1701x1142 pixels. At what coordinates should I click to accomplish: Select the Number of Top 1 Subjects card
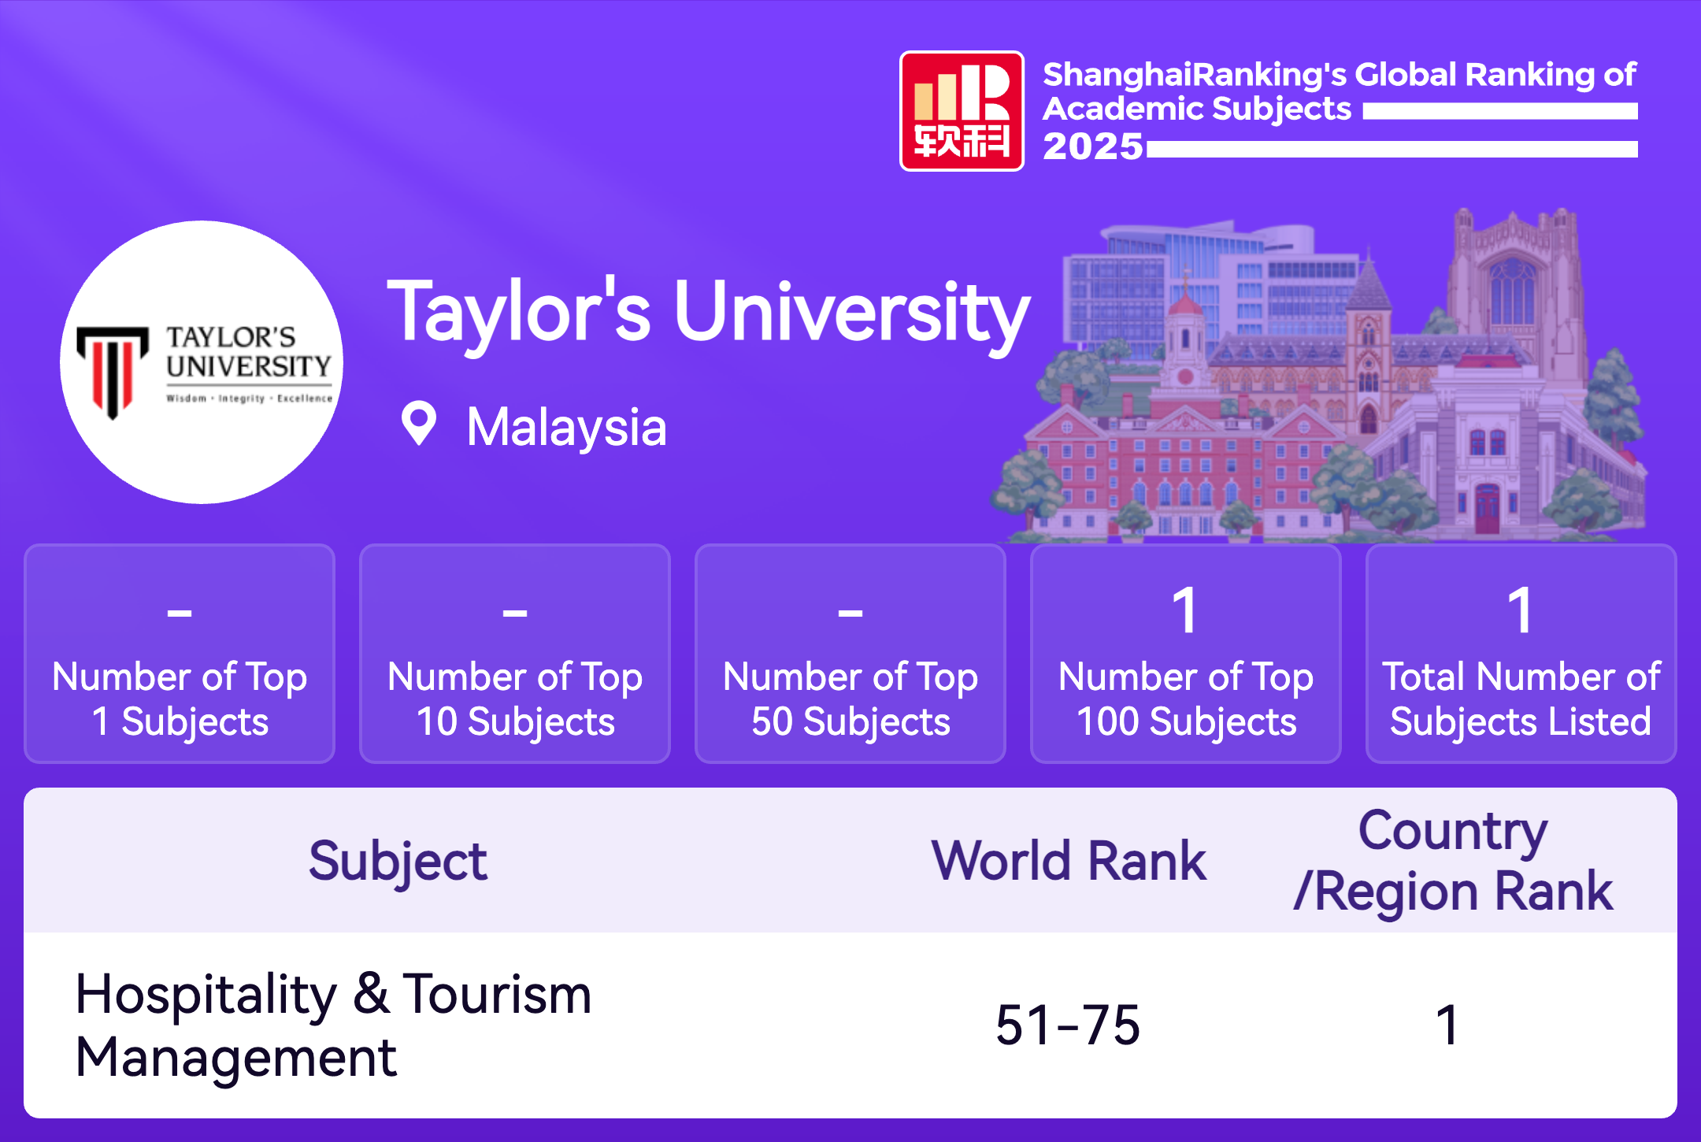click(180, 654)
